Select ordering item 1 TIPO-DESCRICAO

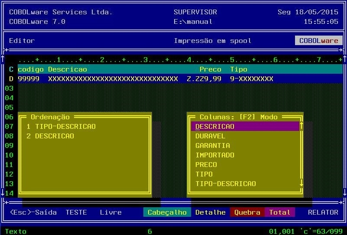point(61,126)
